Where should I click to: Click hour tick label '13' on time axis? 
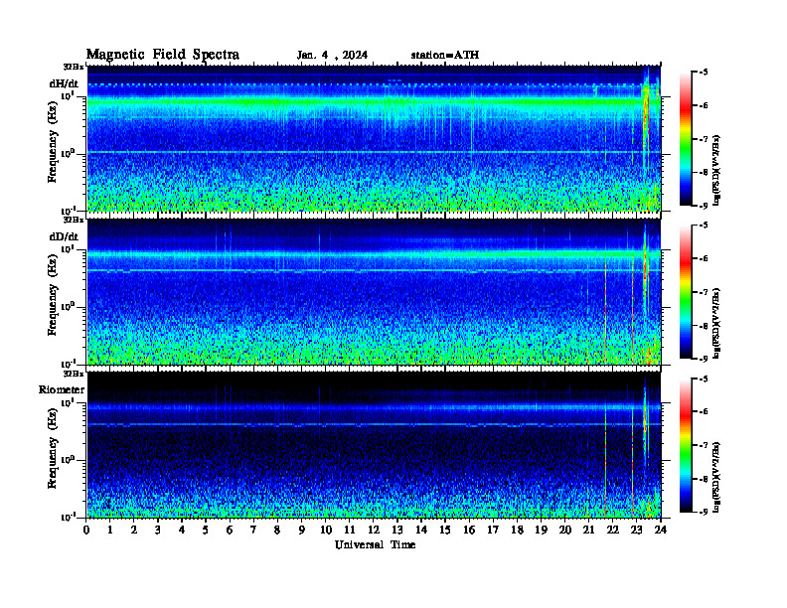tap(397, 530)
